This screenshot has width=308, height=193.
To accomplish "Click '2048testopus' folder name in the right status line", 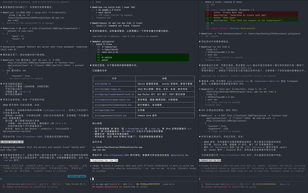I will click(x=213, y=184).
